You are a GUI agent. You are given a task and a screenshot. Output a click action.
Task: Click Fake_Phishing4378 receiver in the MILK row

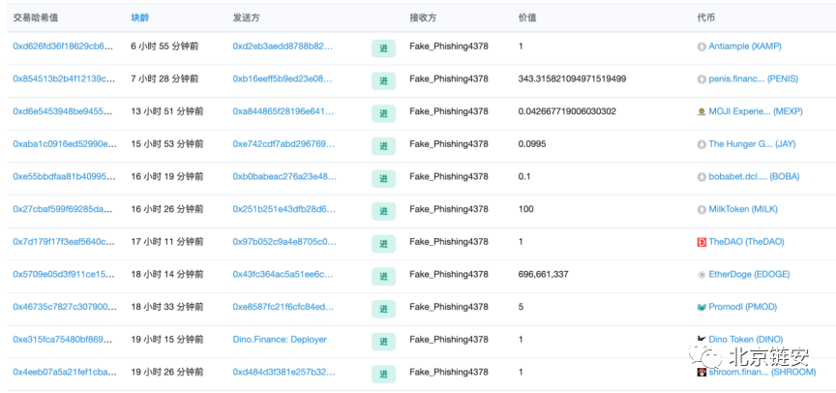coord(448,209)
